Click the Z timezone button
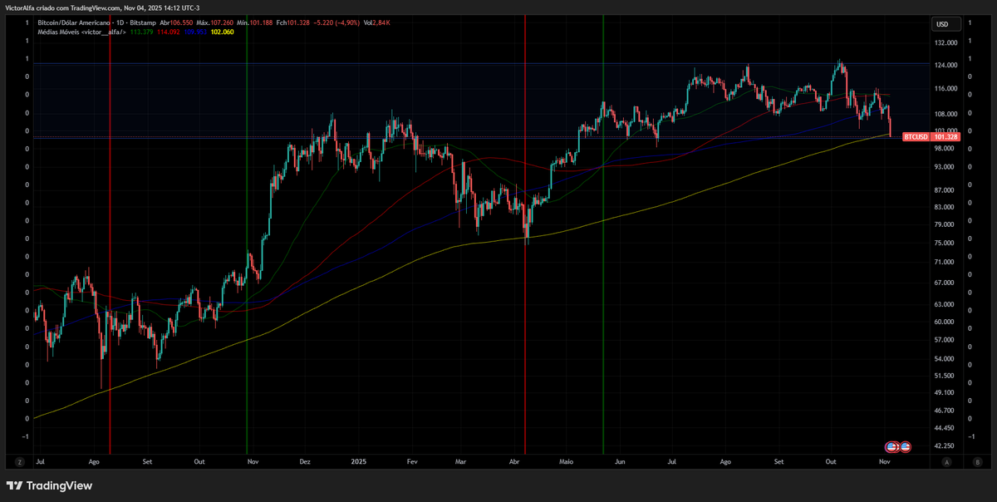 [x=18, y=461]
